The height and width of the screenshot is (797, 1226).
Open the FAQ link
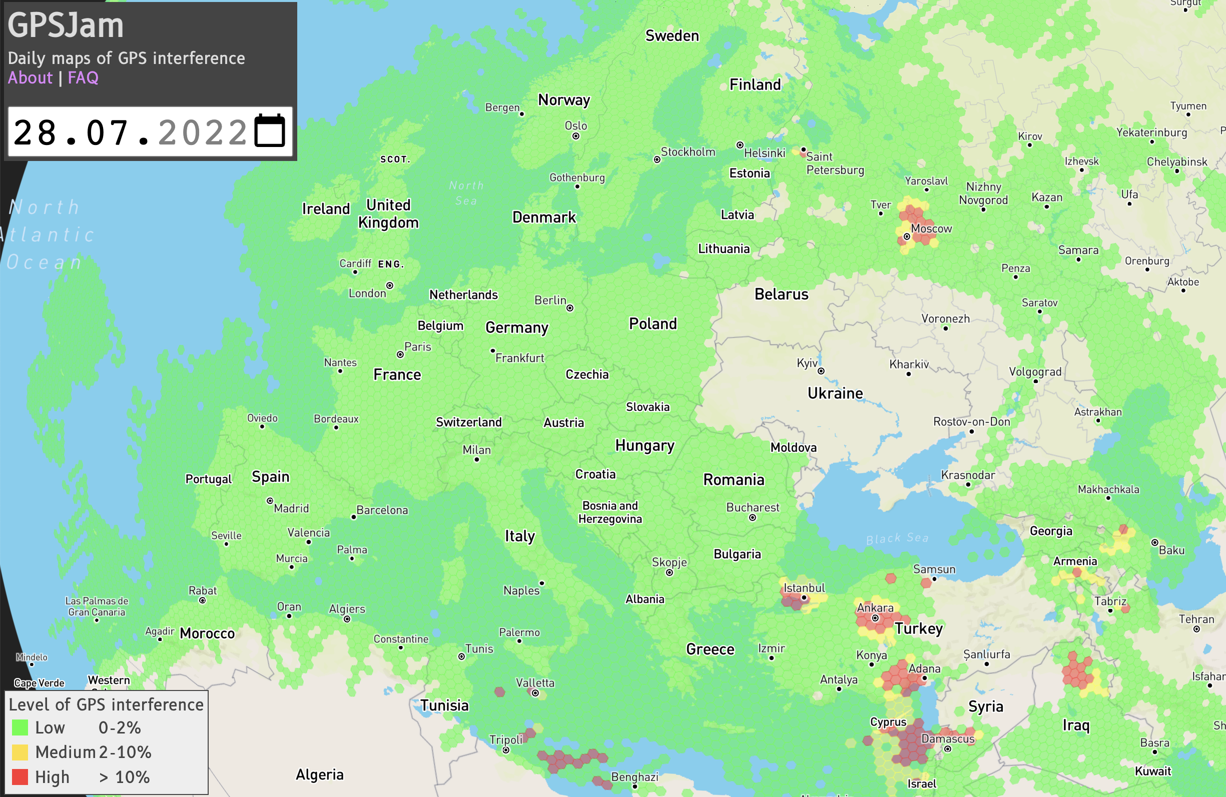(83, 77)
